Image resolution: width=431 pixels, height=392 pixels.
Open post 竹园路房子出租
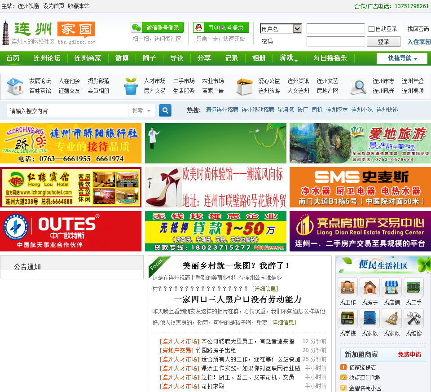coord(216,350)
